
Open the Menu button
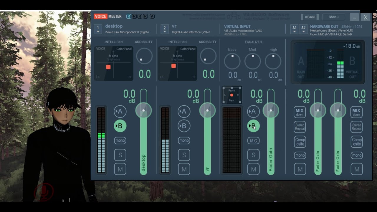click(x=334, y=17)
